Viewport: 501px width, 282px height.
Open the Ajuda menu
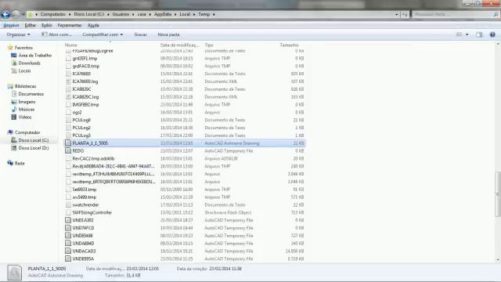(93, 25)
